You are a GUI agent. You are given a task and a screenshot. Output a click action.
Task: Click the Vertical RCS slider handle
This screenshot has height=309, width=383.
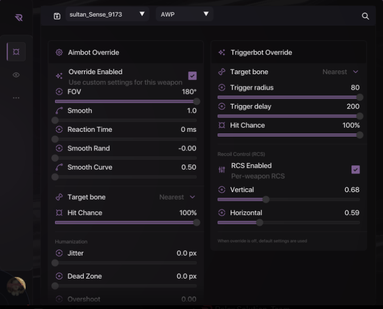click(x=266, y=200)
